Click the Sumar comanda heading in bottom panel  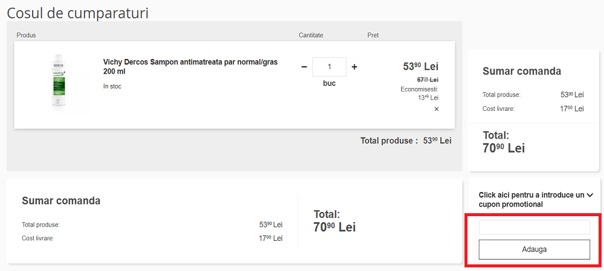pyautogui.click(x=61, y=201)
